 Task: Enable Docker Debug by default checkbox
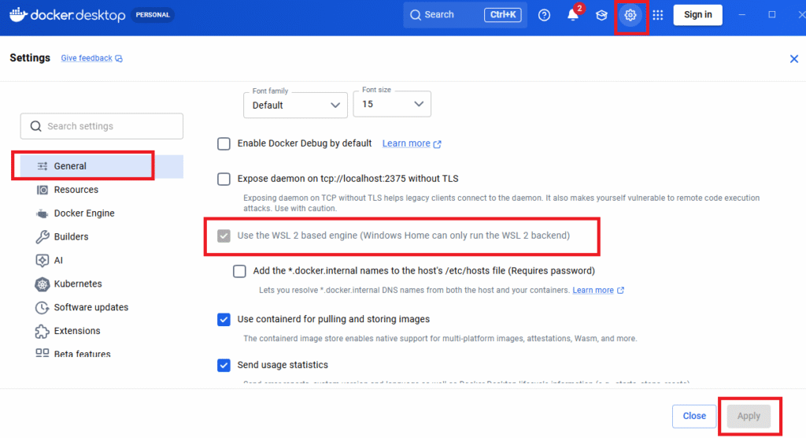[x=224, y=143]
